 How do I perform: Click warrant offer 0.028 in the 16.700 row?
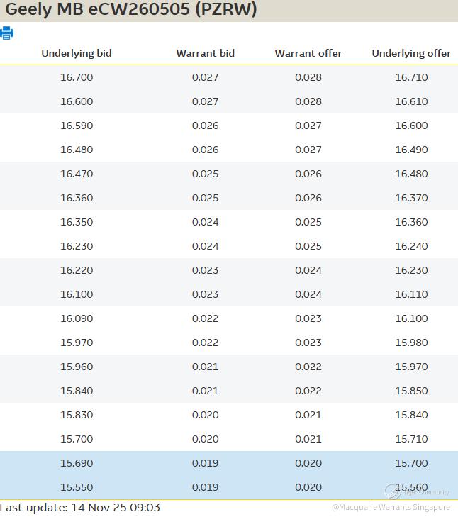(308, 77)
